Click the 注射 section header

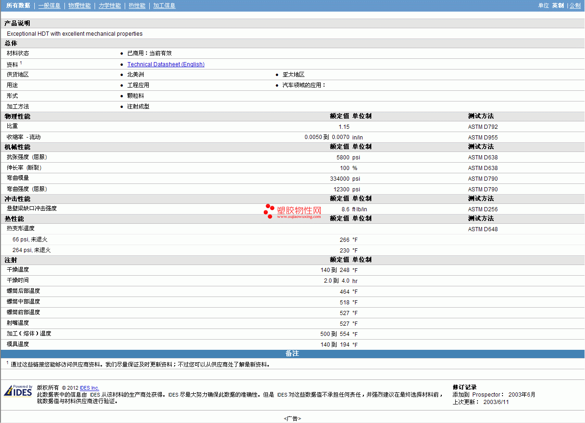tap(11, 260)
